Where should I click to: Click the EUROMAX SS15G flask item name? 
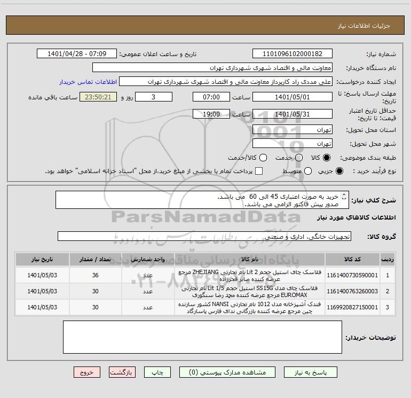point(250,292)
